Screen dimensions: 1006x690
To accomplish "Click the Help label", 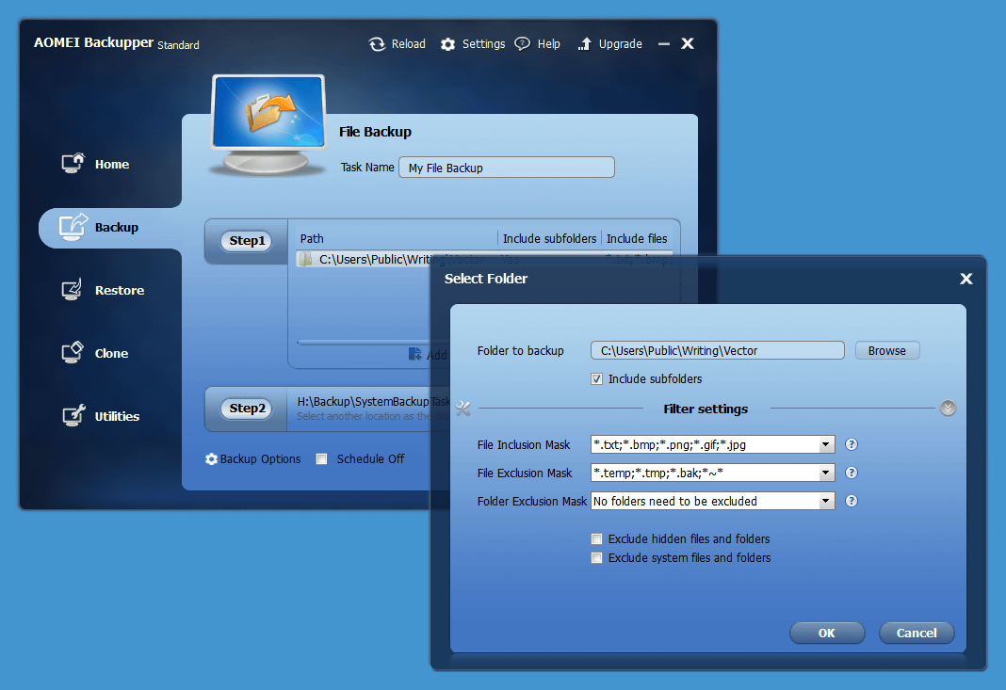I will coord(548,44).
